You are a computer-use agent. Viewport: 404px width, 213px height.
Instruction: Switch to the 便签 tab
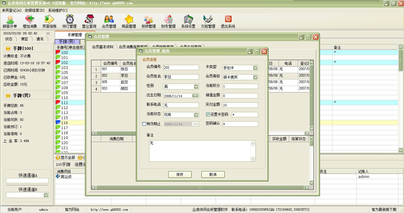[24, 39]
